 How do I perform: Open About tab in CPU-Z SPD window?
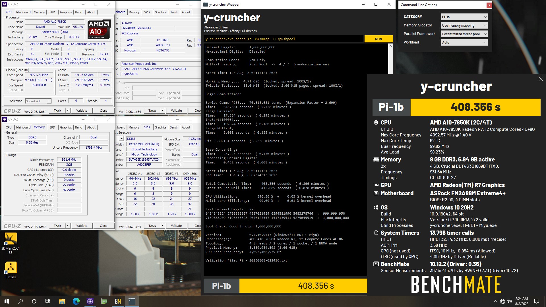[186, 127]
